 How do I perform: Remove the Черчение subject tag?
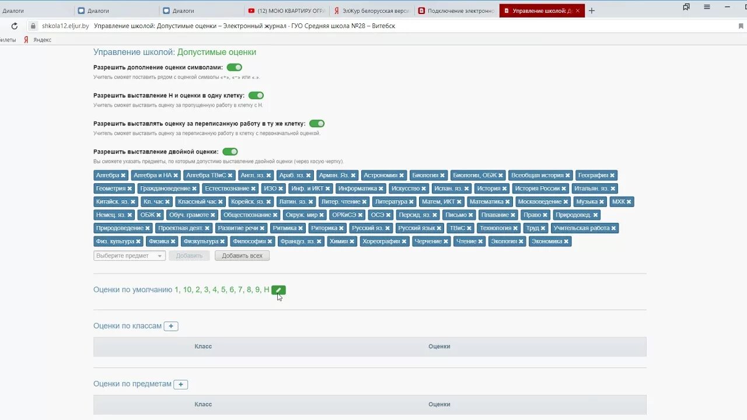(x=446, y=242)
